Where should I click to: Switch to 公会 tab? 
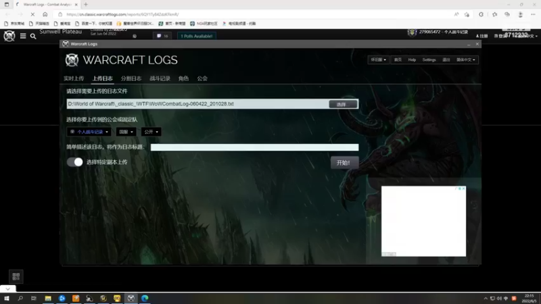pos(202,78)
